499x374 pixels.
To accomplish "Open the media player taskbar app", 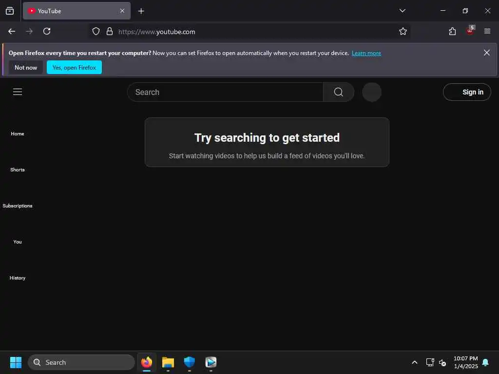I will pos(211,362).
